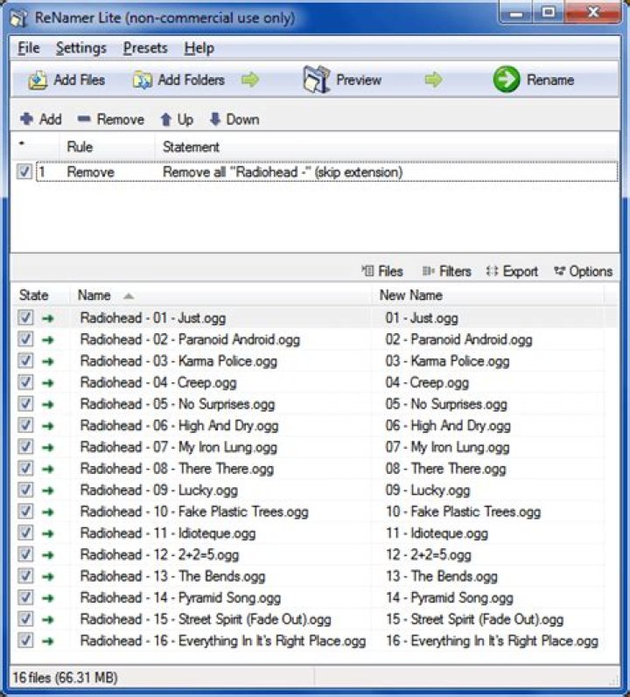Click the ReNamer app icon in title bar
This screenshot has width=630, height=697.
[18, 18]
